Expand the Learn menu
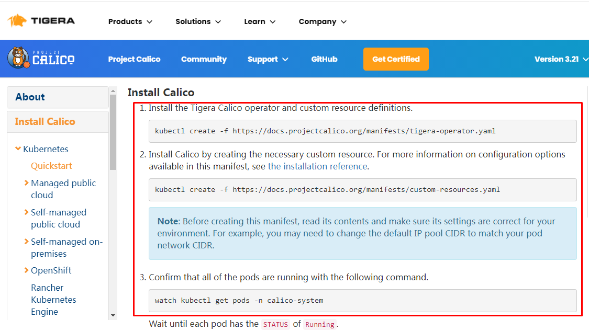This screenshot has height=331, width=589. 260,21
